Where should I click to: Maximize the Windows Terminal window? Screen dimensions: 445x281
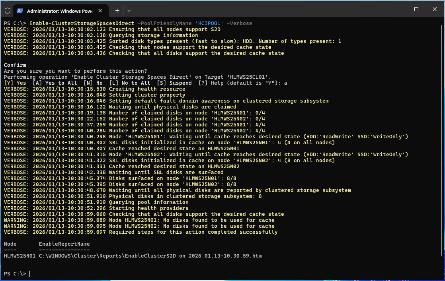pyautogui.click(x=416, y=9)
